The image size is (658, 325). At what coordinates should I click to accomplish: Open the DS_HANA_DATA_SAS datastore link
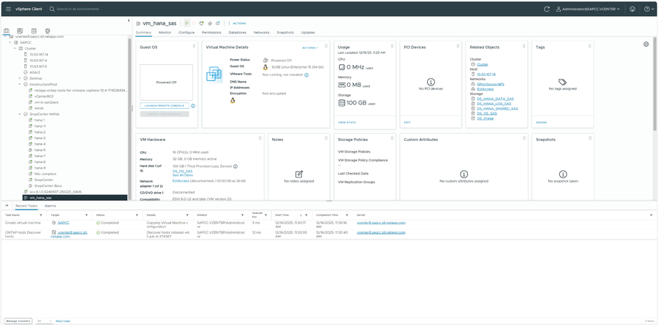[x=495, y=99]
